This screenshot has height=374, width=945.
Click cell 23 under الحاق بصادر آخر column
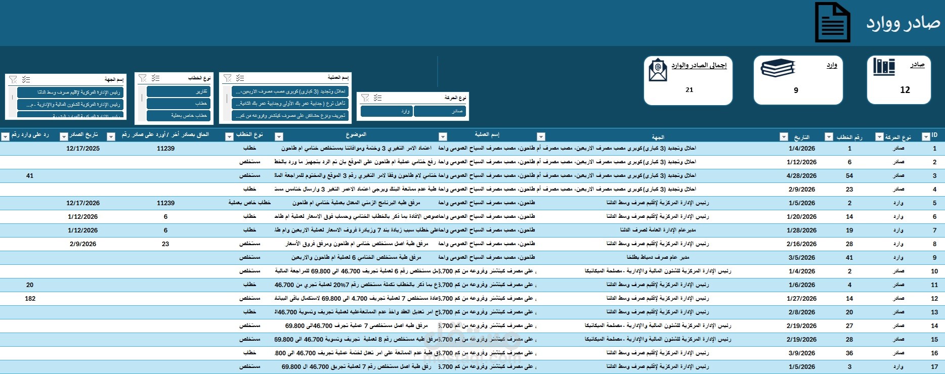165,244
